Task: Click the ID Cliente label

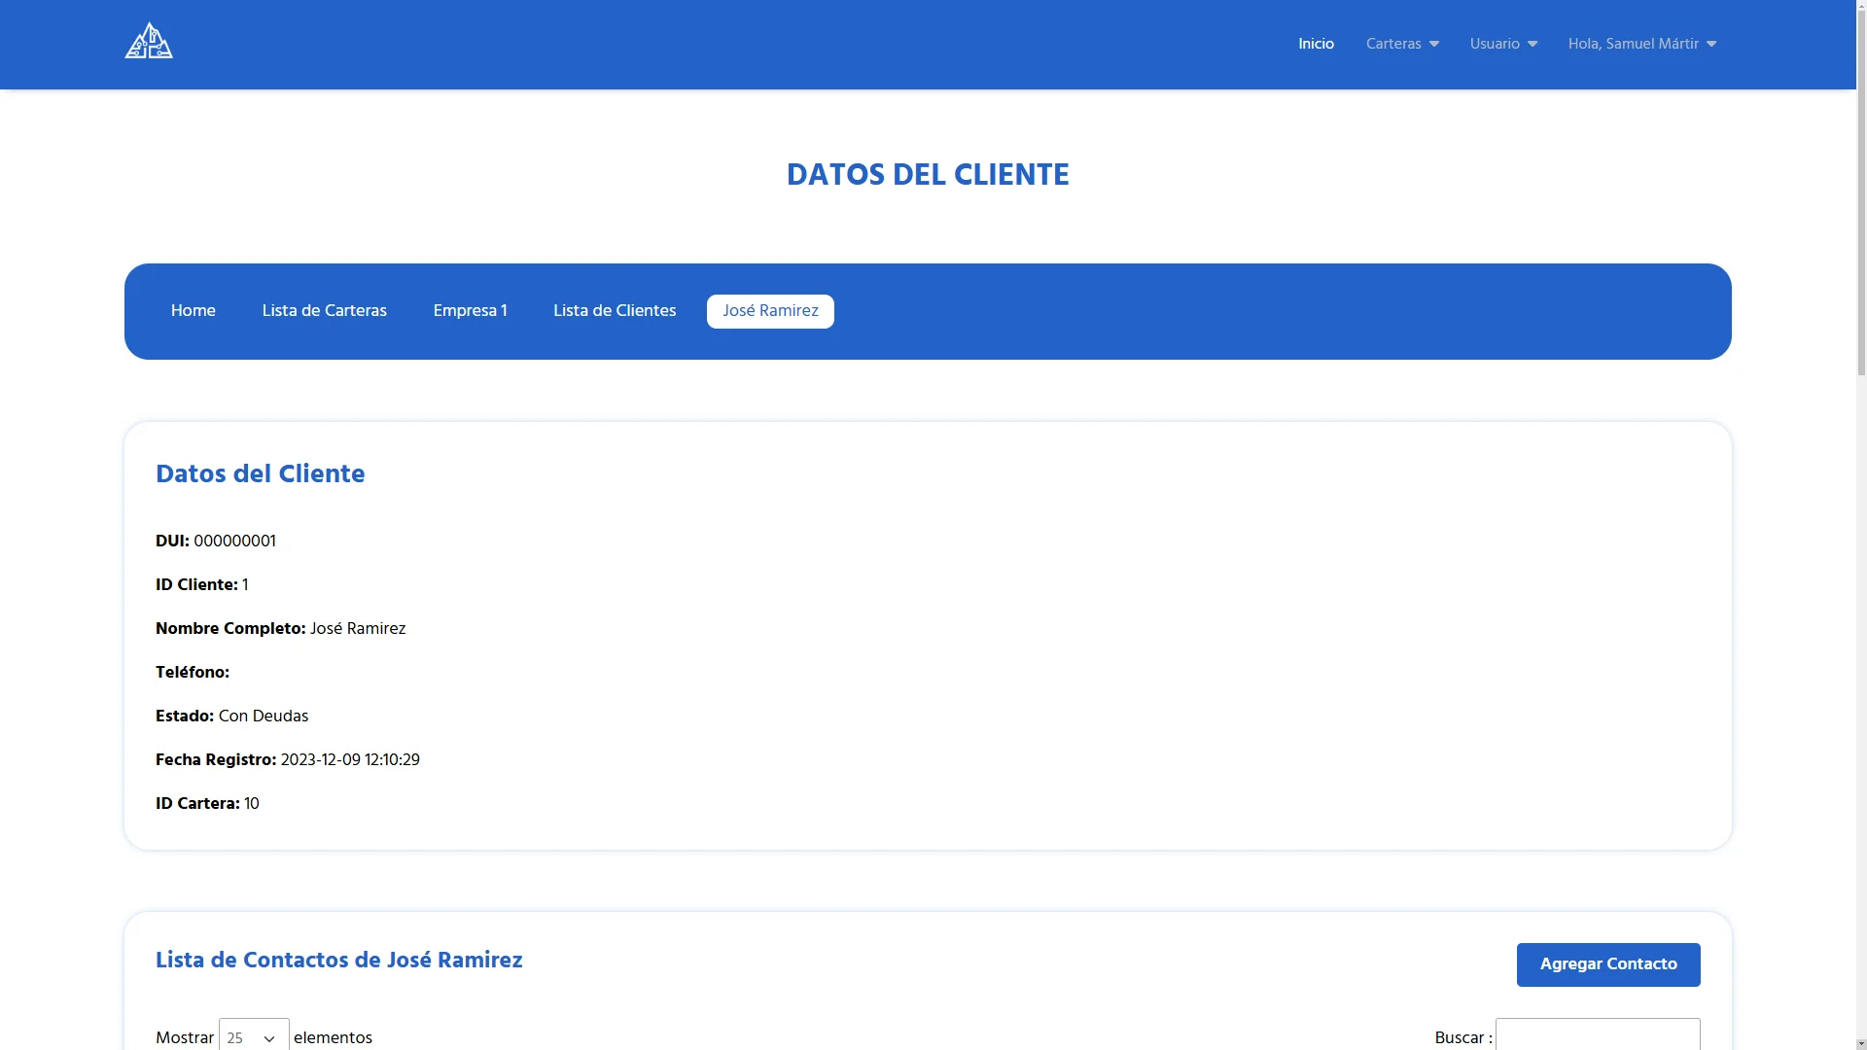Action: pyautogui.click(x=196, y=585)
